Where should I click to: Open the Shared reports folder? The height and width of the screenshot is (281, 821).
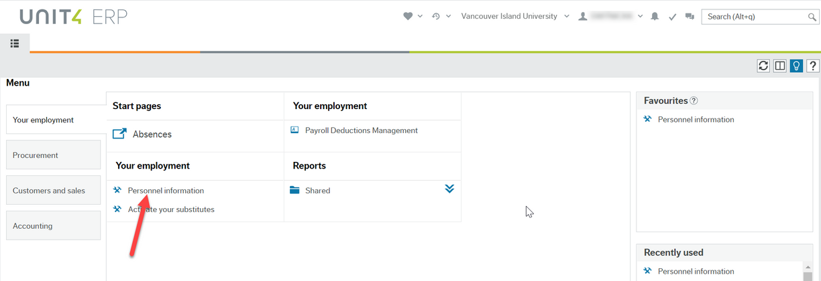point(318,191)
